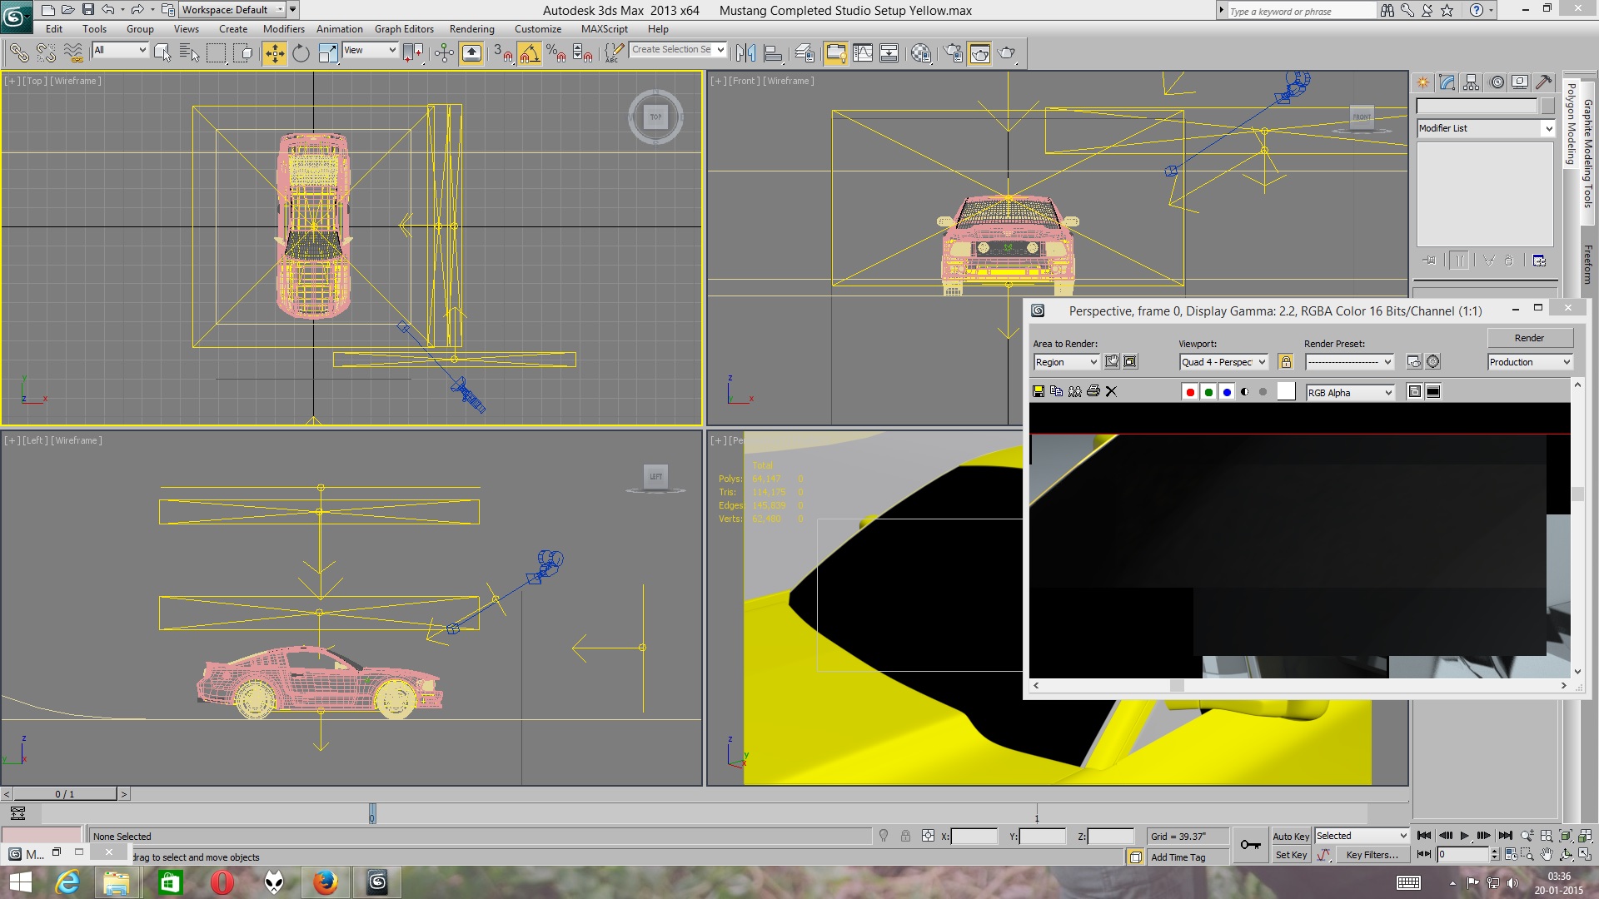Activate the Select and Scale tool

click(x=326, y=52)
